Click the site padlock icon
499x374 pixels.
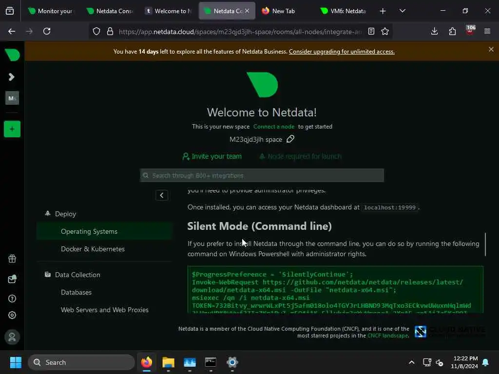pos(110,31)
